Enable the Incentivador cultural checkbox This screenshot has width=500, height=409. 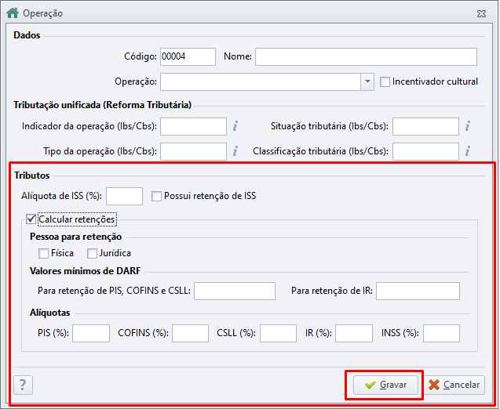click(385, 81)
